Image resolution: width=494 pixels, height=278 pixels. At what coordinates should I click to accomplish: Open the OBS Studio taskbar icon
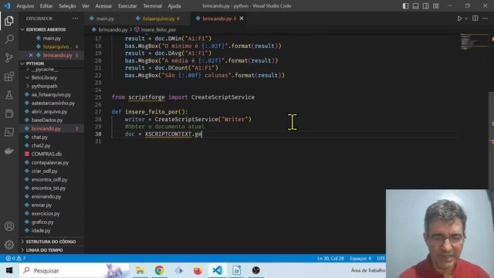255,270
